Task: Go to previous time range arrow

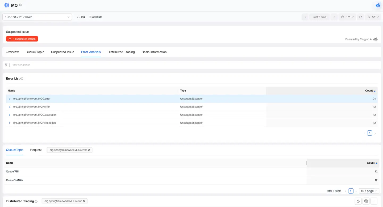Action: click(x=305, y=17)
